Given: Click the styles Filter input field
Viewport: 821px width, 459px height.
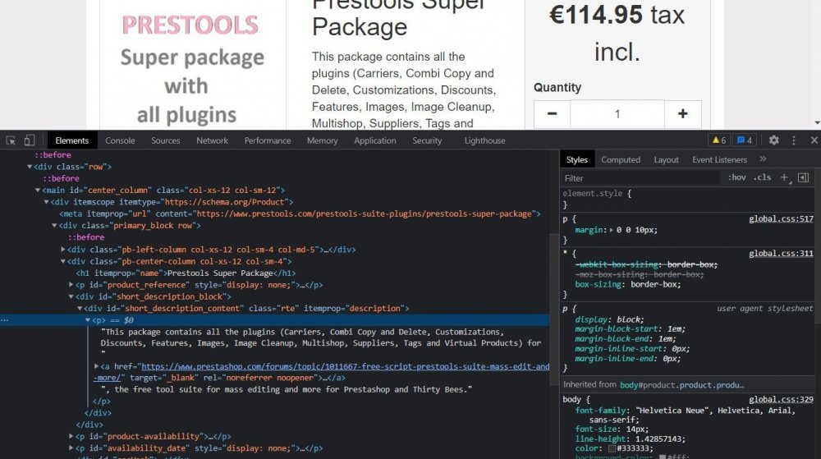Looking at the screenshot, I should click(641, 178).
